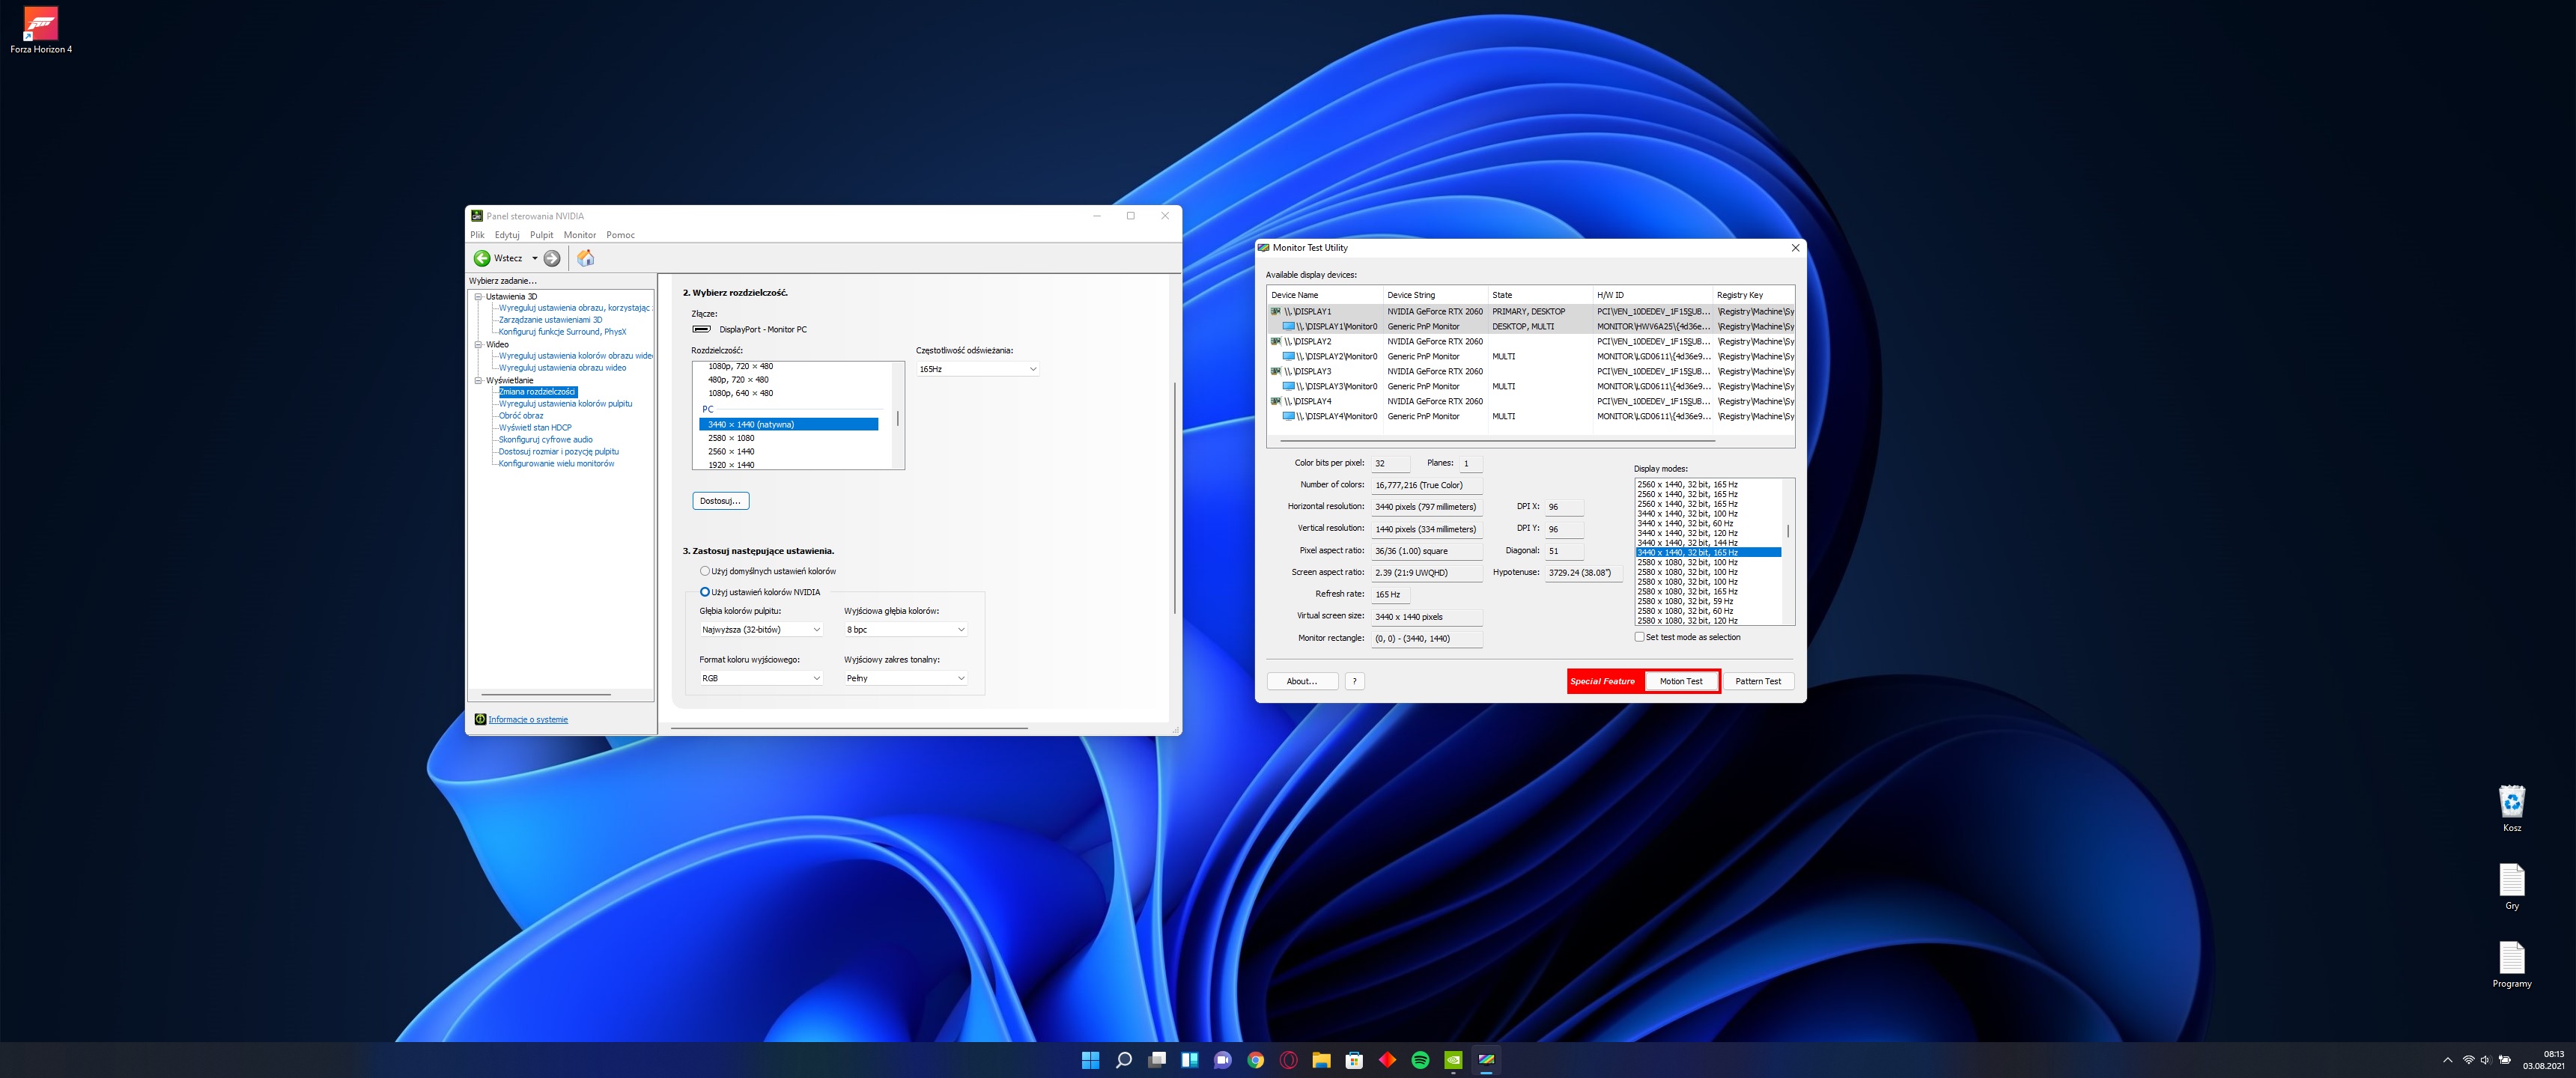Open Zarządzanie ustawieniami 3D task
Image resolution: width=2576 pixels, height=1078 pixels.
550,320
